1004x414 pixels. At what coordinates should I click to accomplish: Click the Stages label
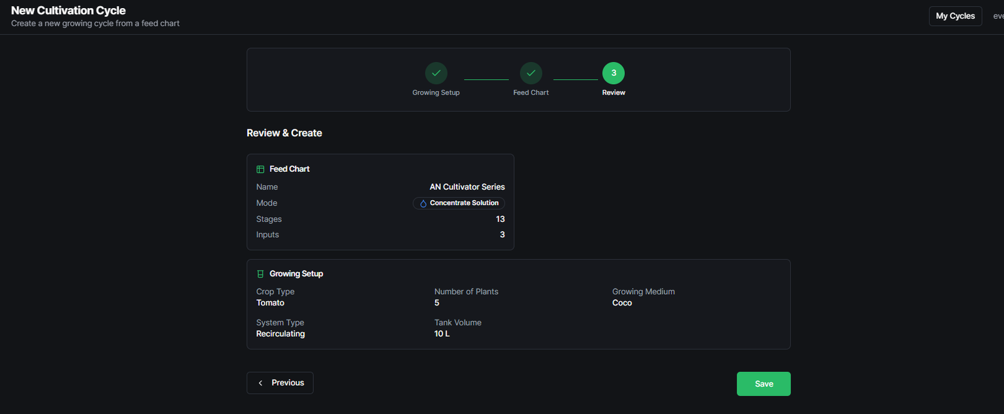(269, 220)
